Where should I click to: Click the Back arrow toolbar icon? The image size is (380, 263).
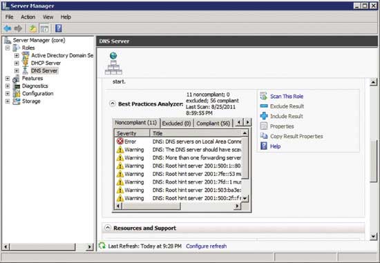[x=8, y=28]
